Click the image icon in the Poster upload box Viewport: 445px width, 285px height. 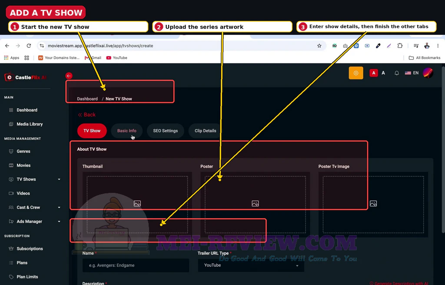(255, 203)
